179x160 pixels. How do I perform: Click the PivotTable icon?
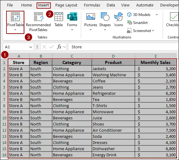click(x=15, y=17)
